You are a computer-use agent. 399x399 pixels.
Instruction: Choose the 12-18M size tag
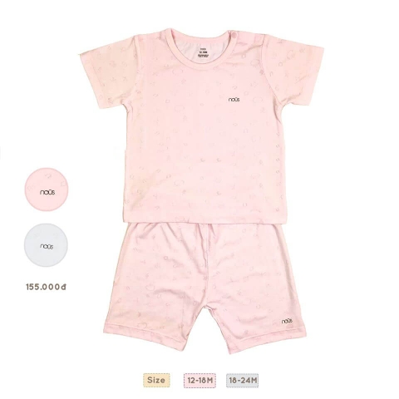pos(199,381)
